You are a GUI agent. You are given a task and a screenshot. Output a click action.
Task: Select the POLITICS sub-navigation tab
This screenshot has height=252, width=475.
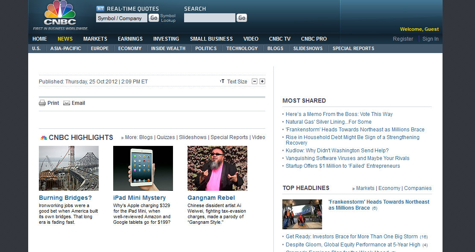point(206,48)
